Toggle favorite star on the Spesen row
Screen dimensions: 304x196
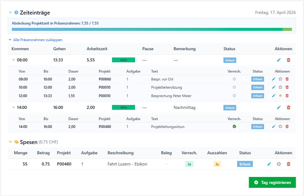click(279, 164)
